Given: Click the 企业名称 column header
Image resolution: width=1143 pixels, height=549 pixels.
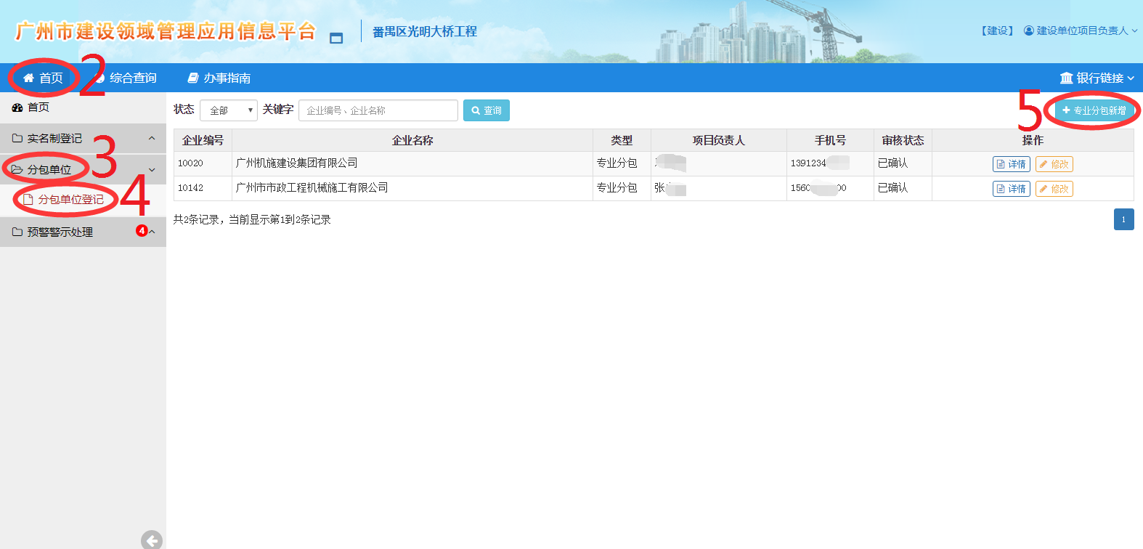Looking at the screenshot, I should [x=412, y=140].
